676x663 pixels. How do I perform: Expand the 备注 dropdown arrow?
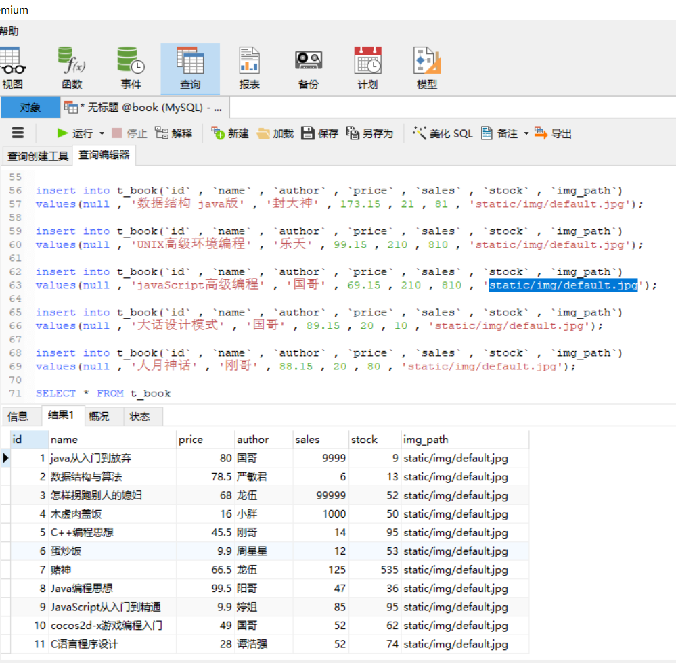(526, 133)
